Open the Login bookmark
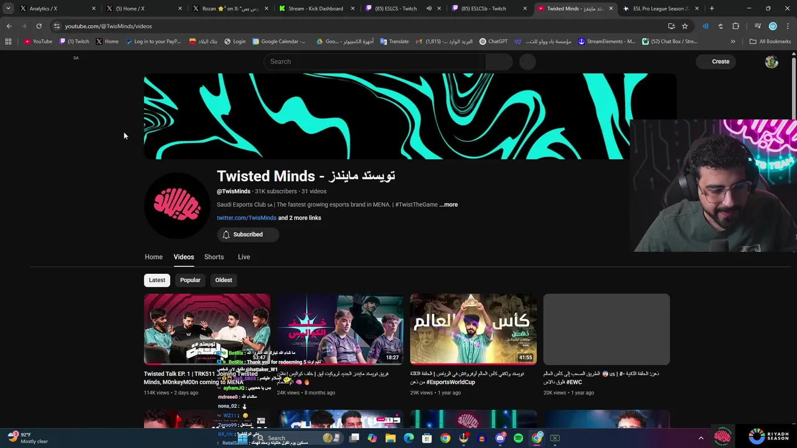 pyautogui.click(x=234, y=42)
